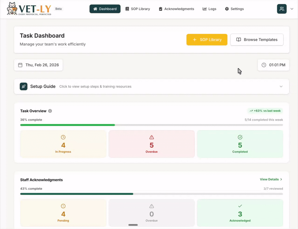This screenshot has width=298, height=229.
Task: Open the Acknowledgments navigation item
Action: [176, 9]
